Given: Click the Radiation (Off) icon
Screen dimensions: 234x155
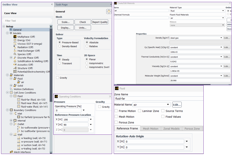Looking at the screenshot, I should (15, 47).
